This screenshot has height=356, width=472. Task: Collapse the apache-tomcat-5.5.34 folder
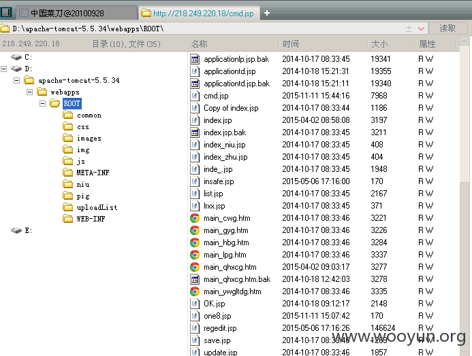[x=17, y=80]
